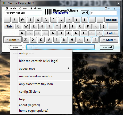
Task: Click the S key
Action: tap(30, 33)
